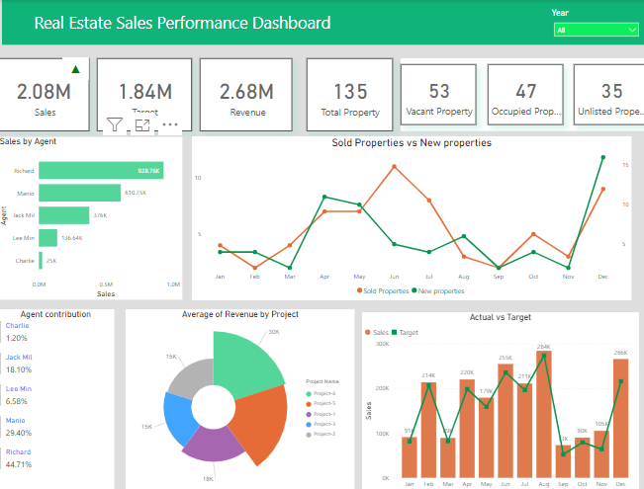
Task: Click the New properties legend marker
Action: coord(416,291)
